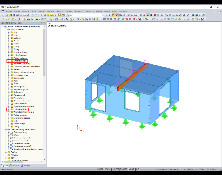The height and width of the screenshot is (175, 222).
Task: Click right arrow of navigator horizontal scrollbar
Action: 41,162
